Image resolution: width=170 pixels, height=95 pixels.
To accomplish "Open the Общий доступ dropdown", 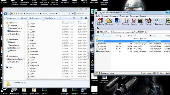I will pos(51,18).
